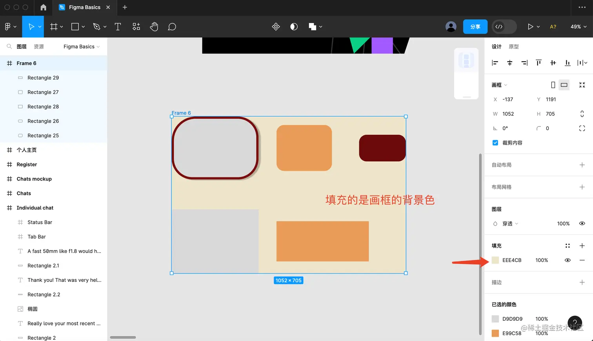Open the Pen tool options dropdown
The width and height of the screenshot is (593, 341).
click(x=105, y=27)
